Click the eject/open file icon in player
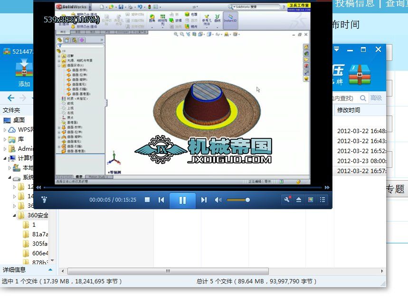This screenshot has width=408, height=300. click(299, 200)
